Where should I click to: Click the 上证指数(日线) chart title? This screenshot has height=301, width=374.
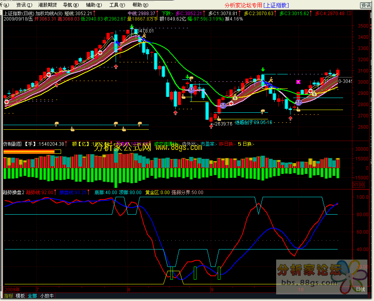pyautogui.click(x=19, y=14)
